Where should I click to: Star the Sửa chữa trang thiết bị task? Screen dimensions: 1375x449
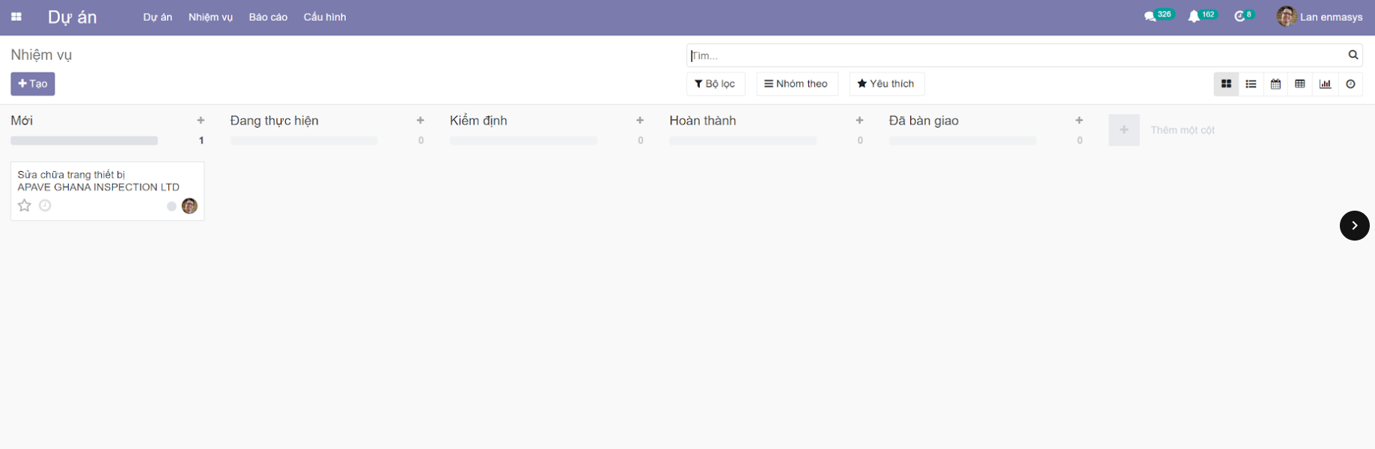[25, 205]
